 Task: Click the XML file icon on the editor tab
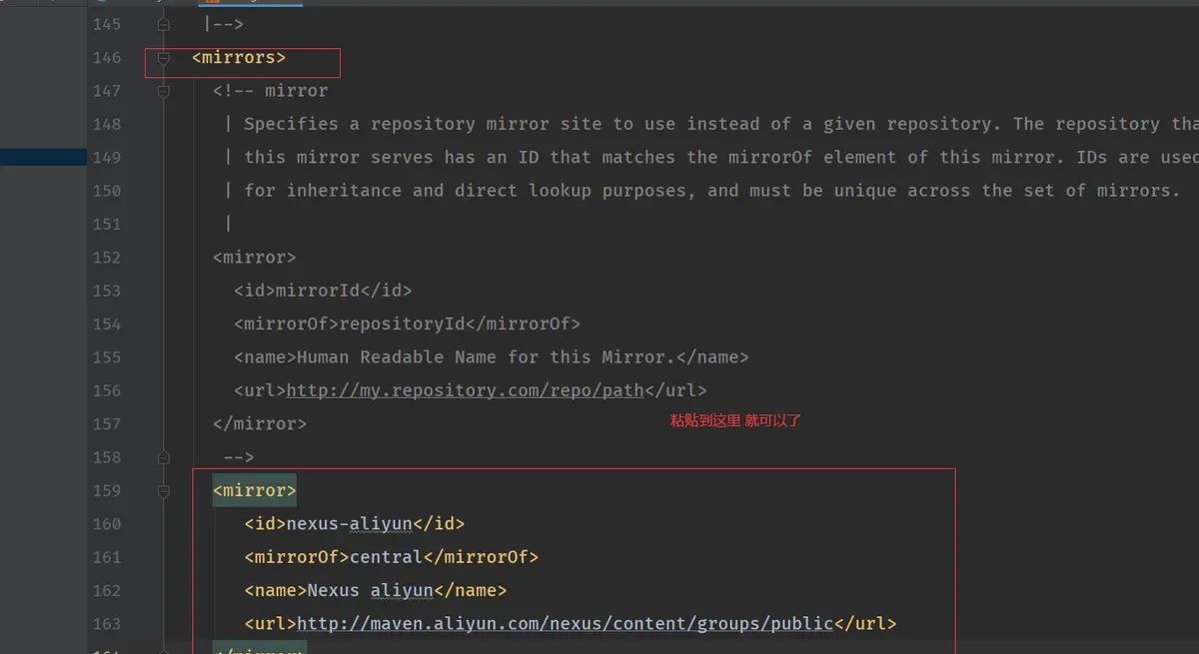point(214,3)
